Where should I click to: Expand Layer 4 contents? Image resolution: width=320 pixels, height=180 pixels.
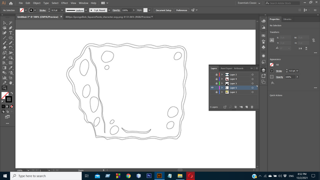222,79
